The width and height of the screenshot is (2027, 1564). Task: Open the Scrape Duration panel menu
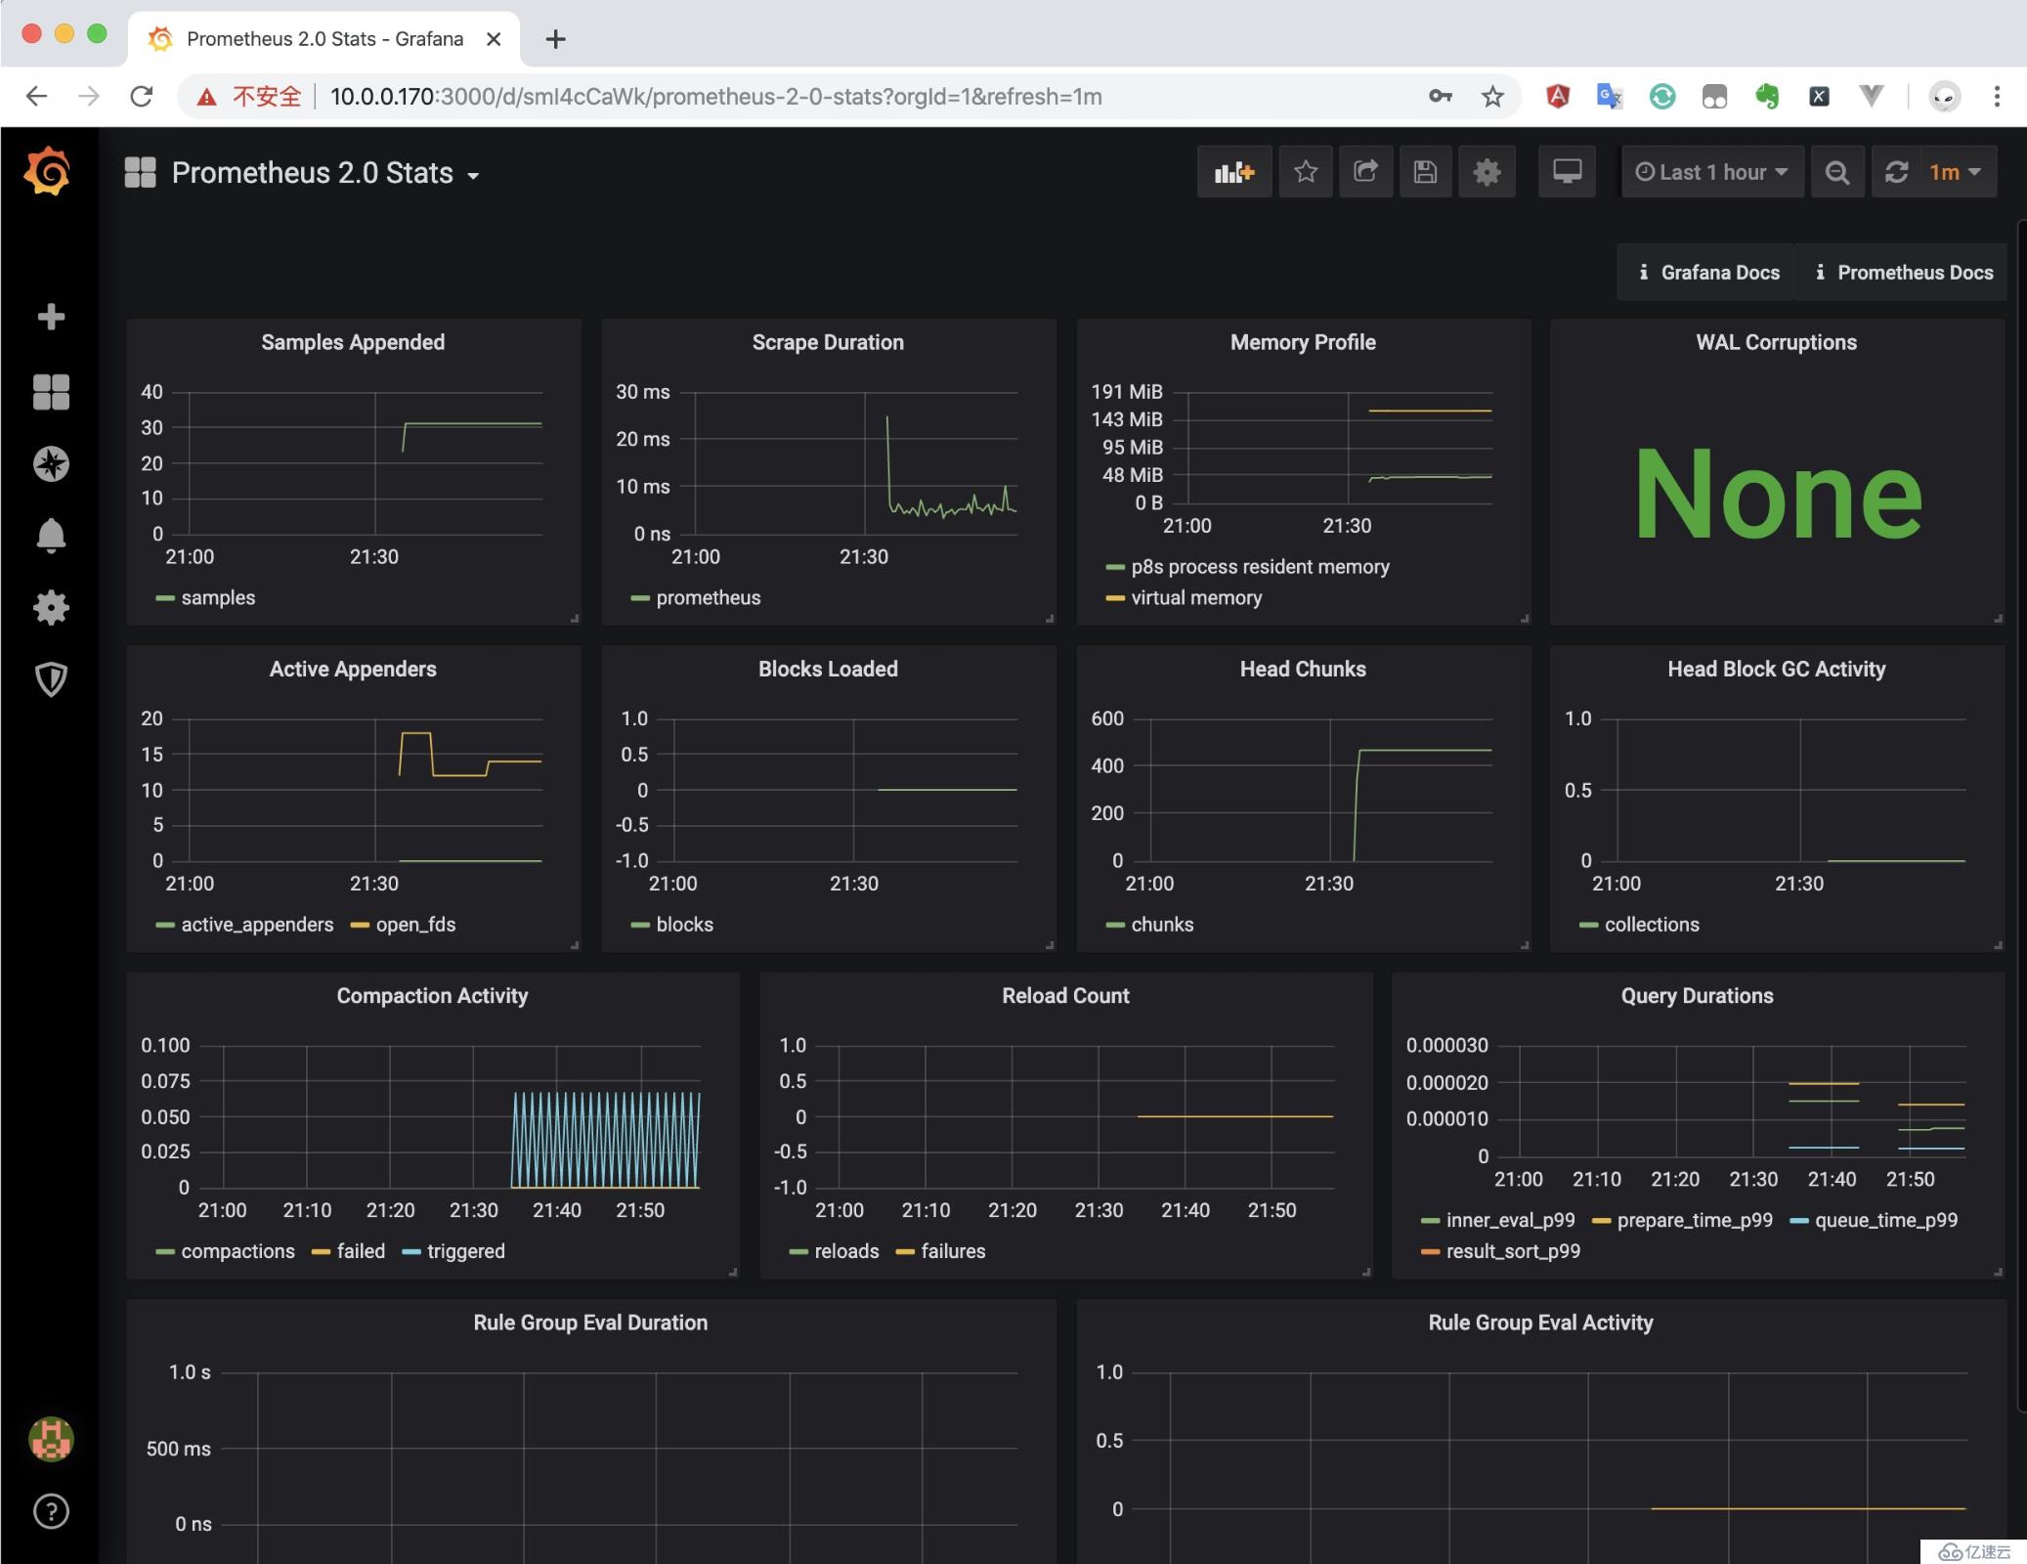pos(828,342)
